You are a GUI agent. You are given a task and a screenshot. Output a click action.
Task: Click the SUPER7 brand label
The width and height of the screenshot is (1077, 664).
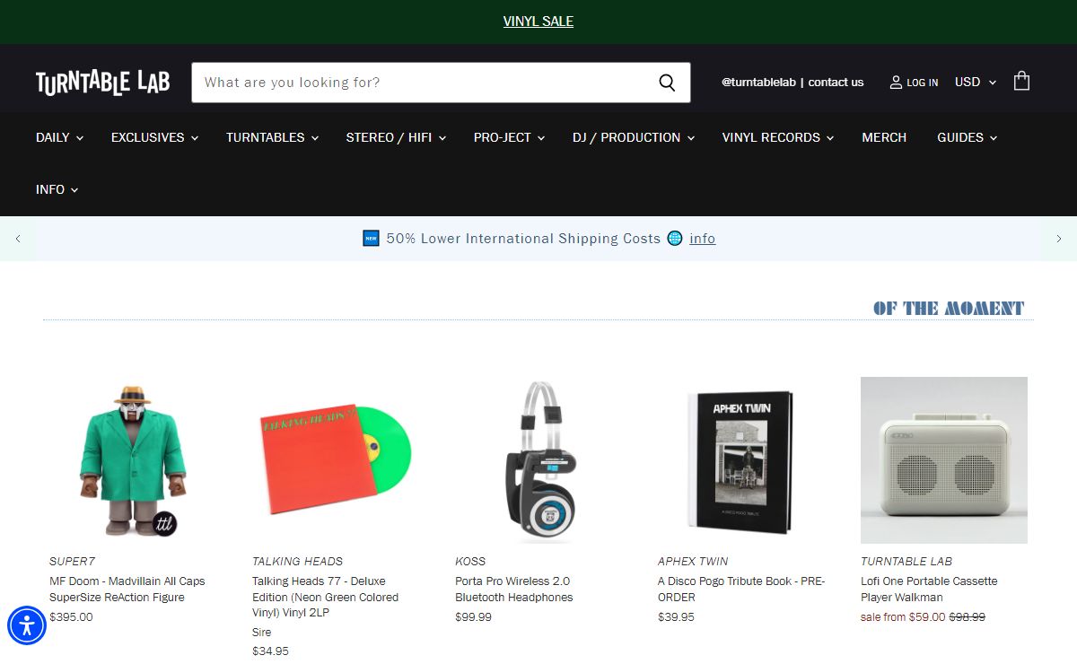(x=72, y=562)
